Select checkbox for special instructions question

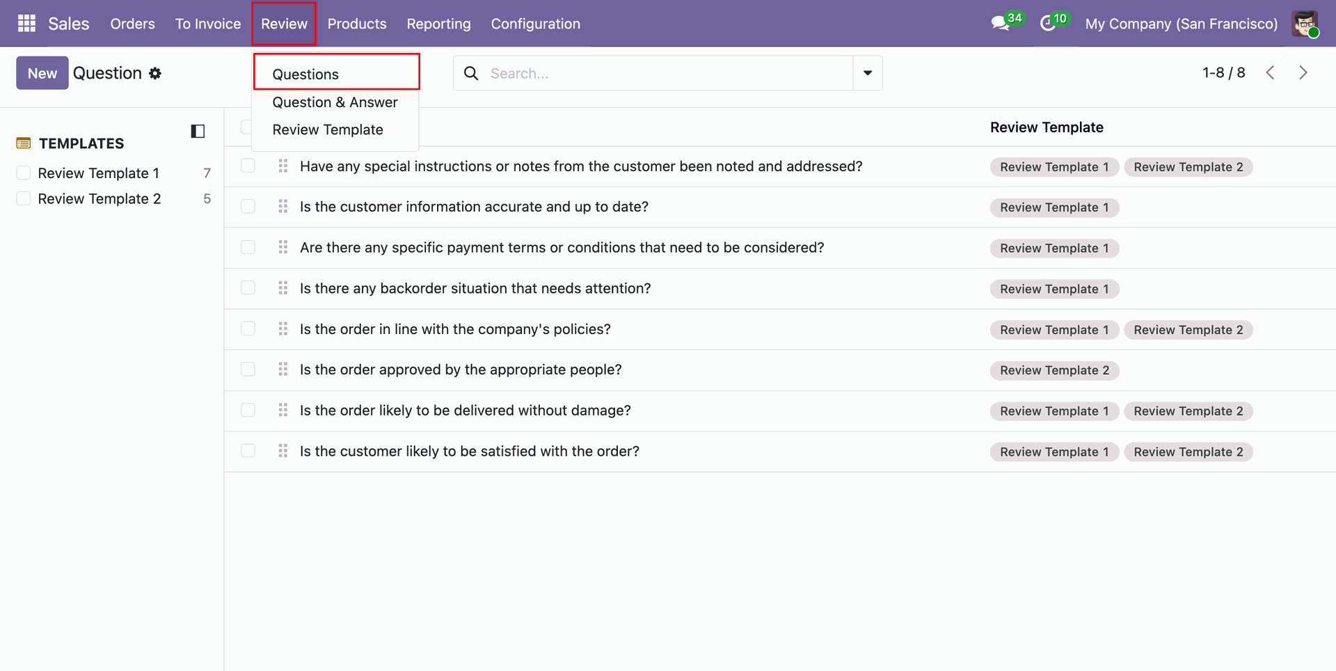[248, 166]
